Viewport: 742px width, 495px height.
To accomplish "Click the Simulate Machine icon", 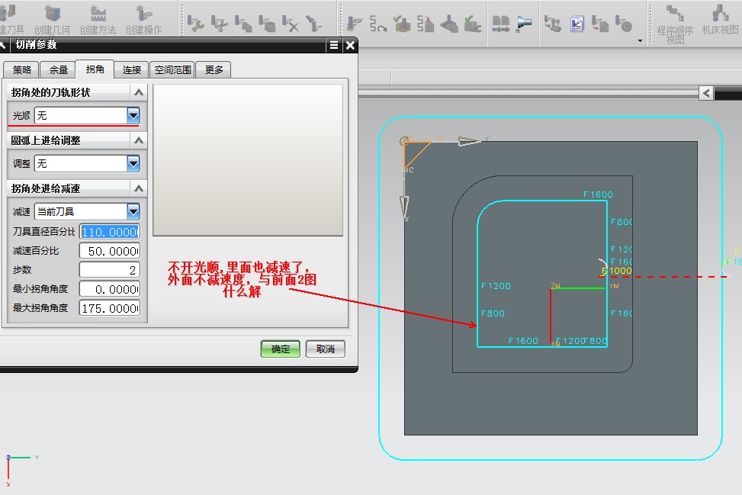I will pos(449,23).
